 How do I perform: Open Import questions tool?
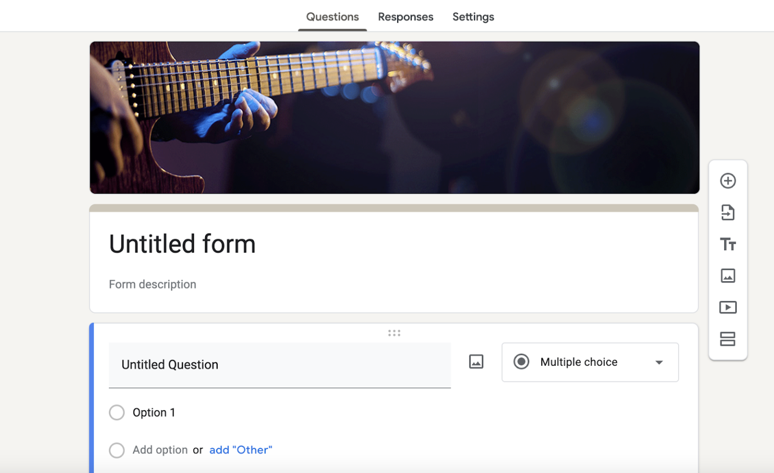click(x=728, y=213)
